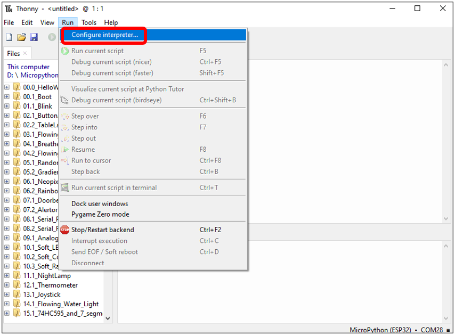This screenshot has height=335, width=455.
Task: Open the status bar interpreter menu icon
Action: [x=449, y=330]
